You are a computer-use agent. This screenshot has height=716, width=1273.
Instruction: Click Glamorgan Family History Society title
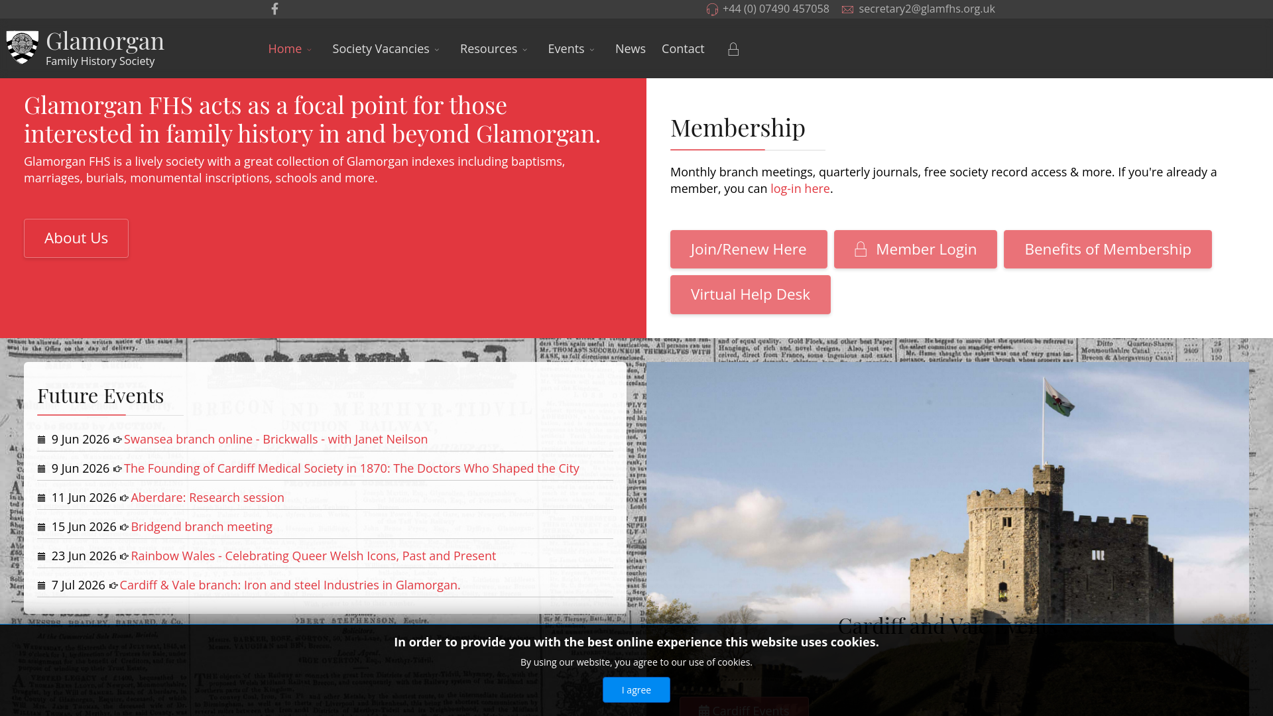tap(105, 48)
